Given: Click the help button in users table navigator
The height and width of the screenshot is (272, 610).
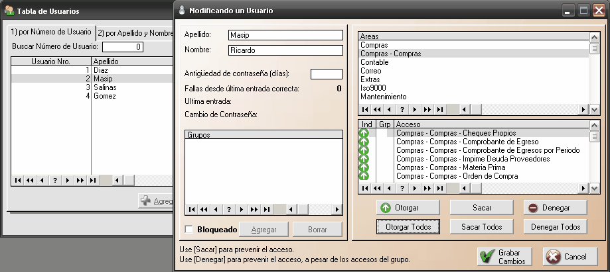Looking at the screenshot, I should click(54, 180).
